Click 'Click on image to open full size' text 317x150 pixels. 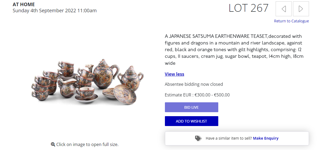click(87, 144)
